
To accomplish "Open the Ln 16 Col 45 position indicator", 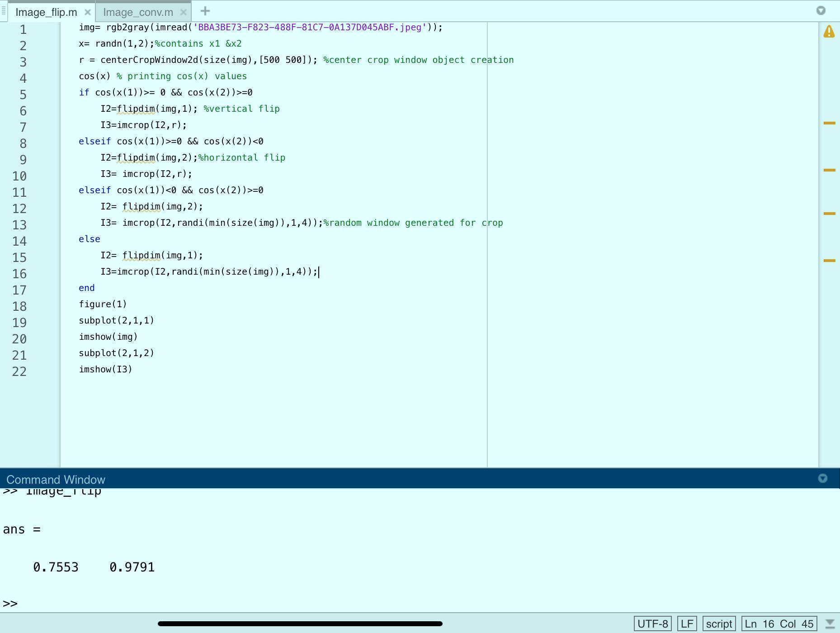I will point(779,624).
